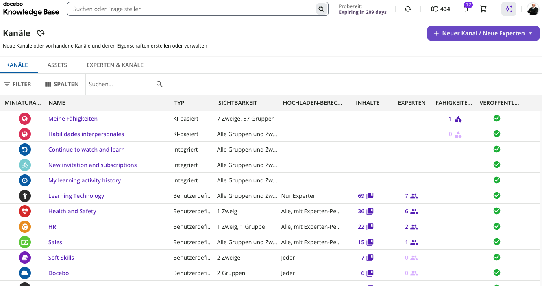Toggle published check for Learning Technology
This screenshot has width=542, height=286.
tap(496, 195)
